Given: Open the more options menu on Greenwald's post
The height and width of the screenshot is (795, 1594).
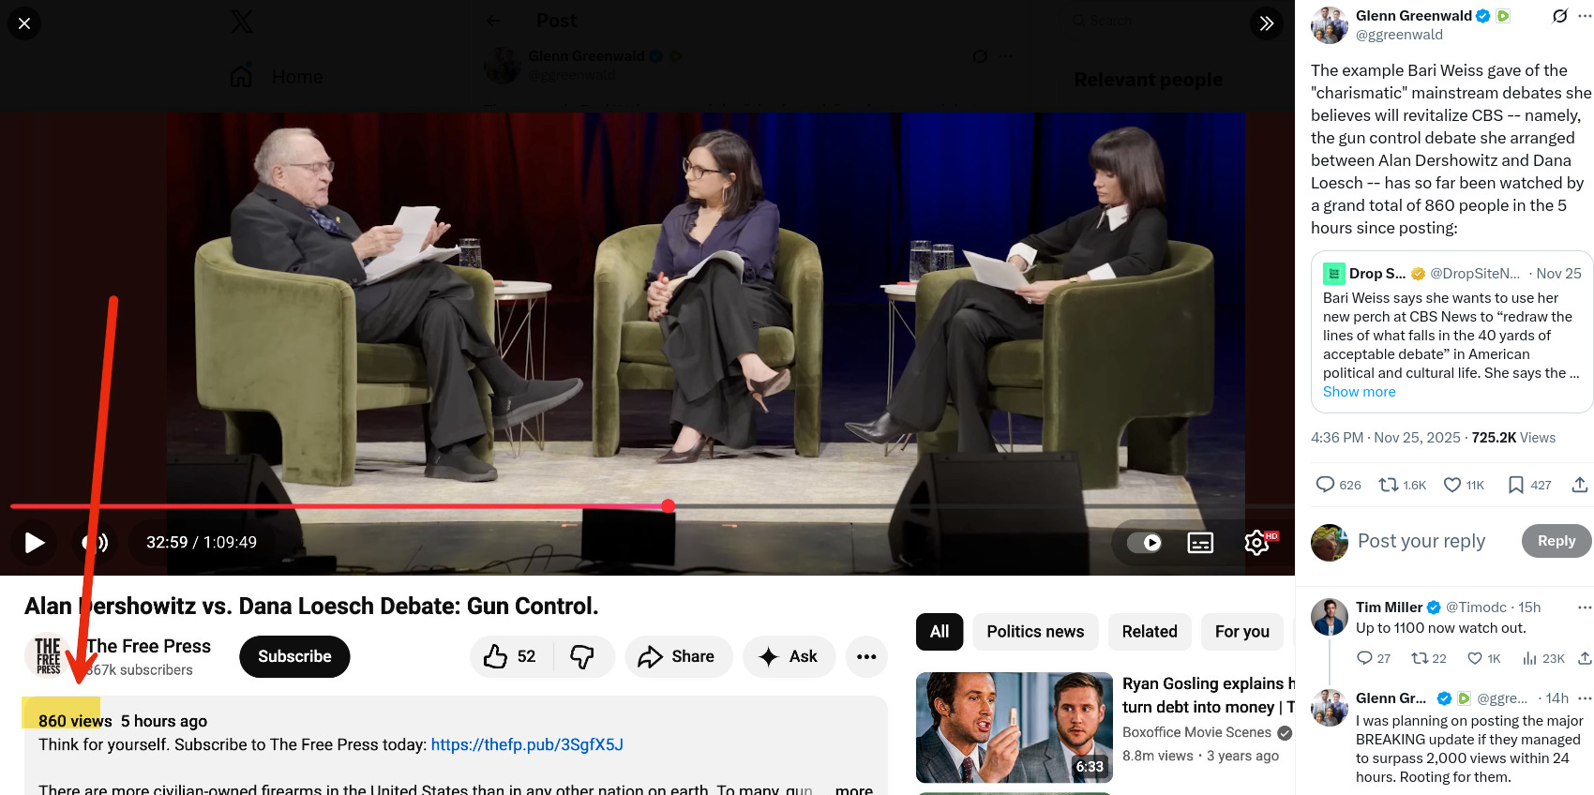Looking at the screenshot, I should [x=1585, y=16].
